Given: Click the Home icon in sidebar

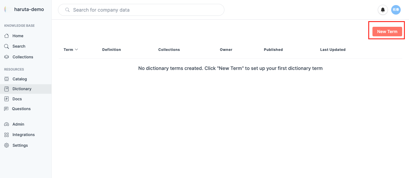Looking at the screenshot, I should (7, 36).
